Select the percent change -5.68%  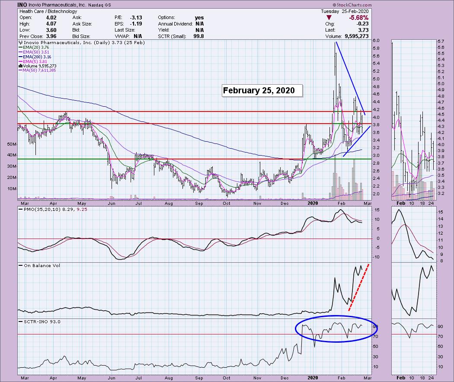[x=359, y=18]
